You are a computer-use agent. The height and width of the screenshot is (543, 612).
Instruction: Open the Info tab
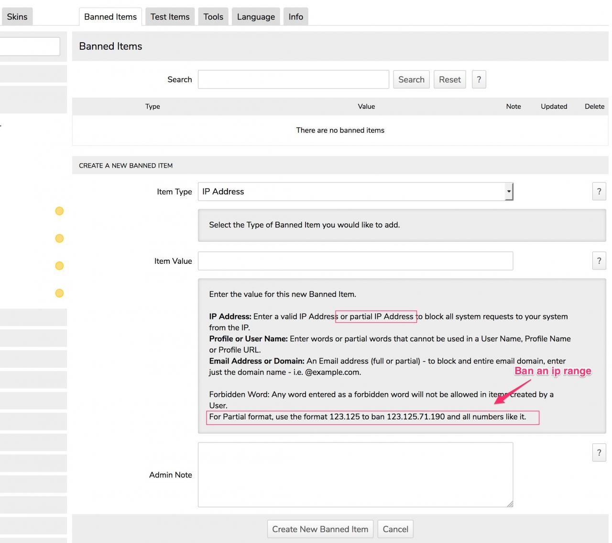tap(295, 17)
